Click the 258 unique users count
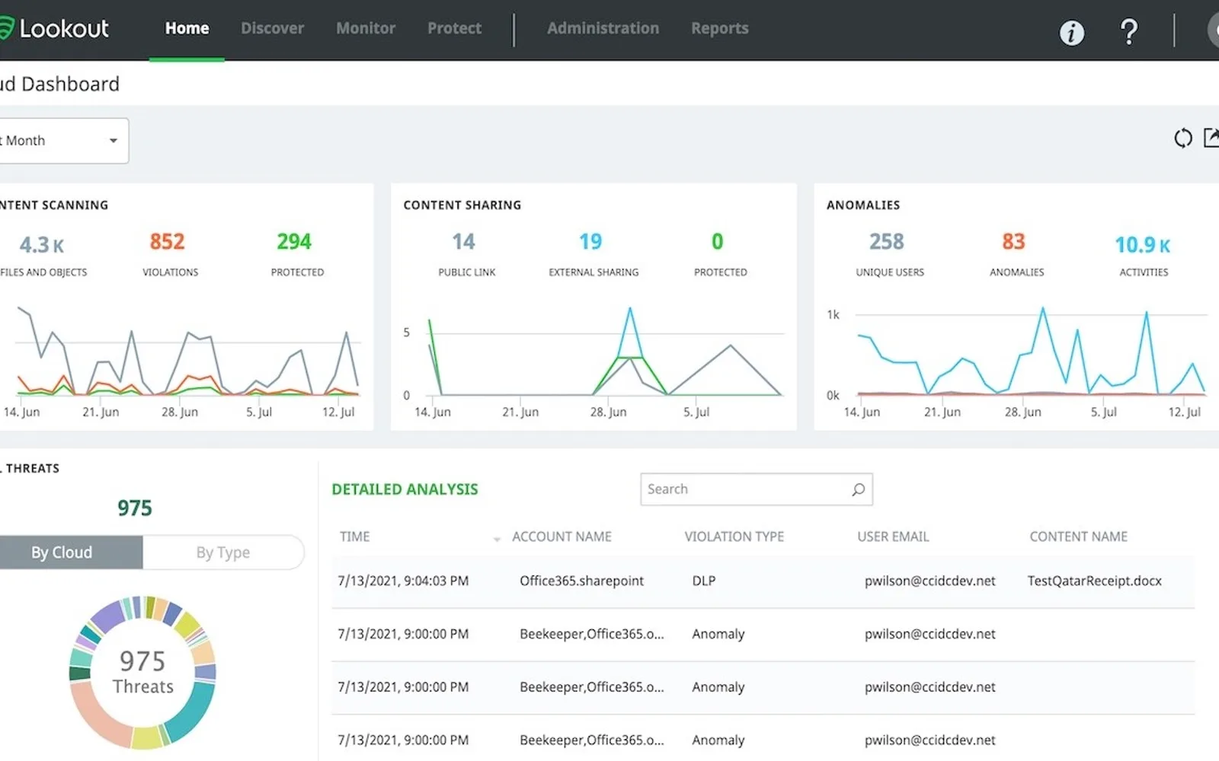 click(x=887, y=242)
